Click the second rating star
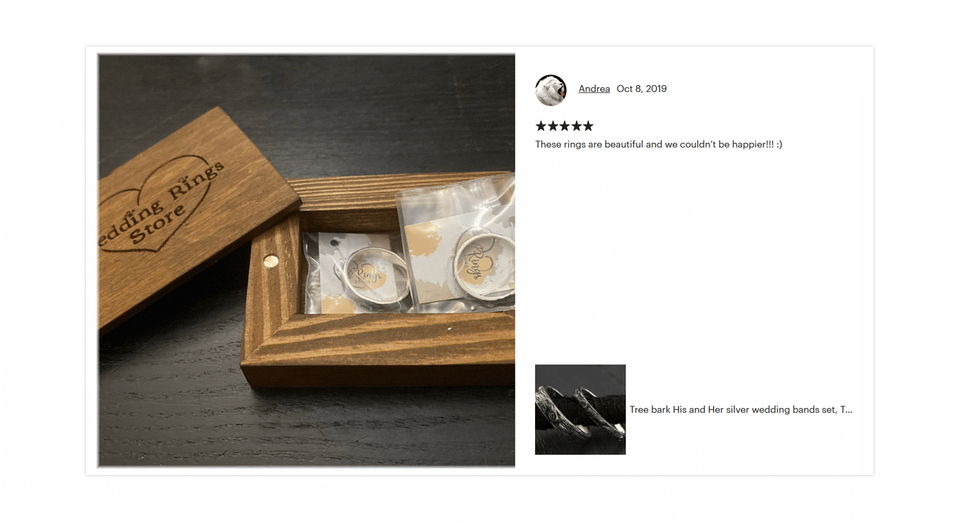This screenshot has height=521, width=960. click(x=553, y=126)
